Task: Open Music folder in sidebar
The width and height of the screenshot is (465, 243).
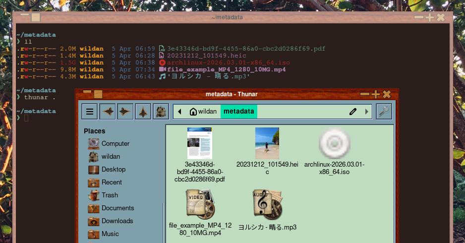Action: click(x=110, y=234)
